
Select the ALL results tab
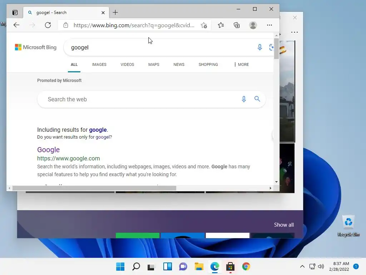click(x=74, y=64)
